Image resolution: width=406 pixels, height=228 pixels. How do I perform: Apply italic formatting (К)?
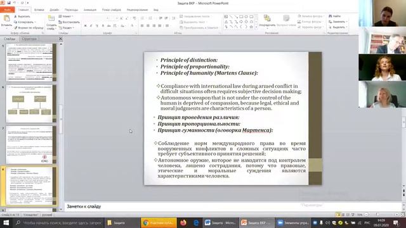click(x=91, y=25)
